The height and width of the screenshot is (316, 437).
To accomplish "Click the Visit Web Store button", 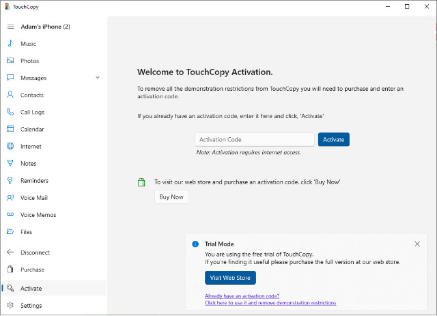I will coord(230,278).
